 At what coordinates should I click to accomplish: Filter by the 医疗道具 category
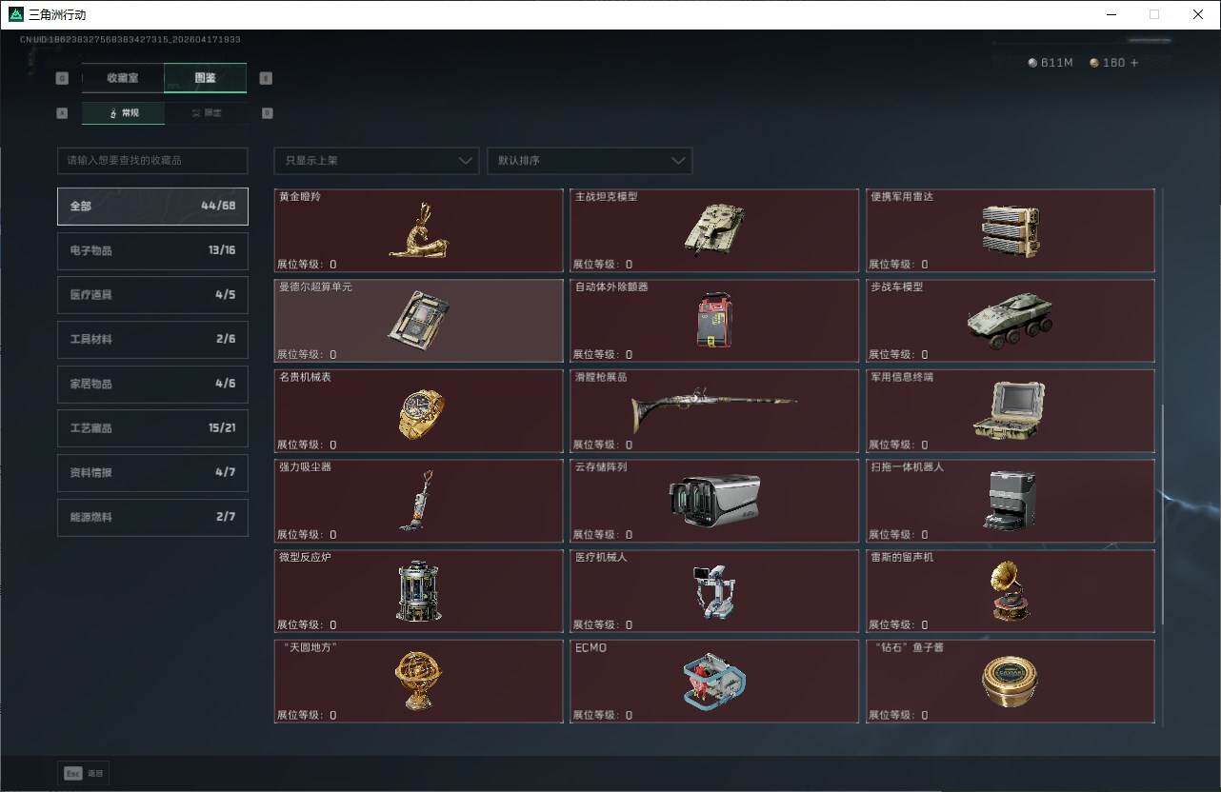[152, 295]
